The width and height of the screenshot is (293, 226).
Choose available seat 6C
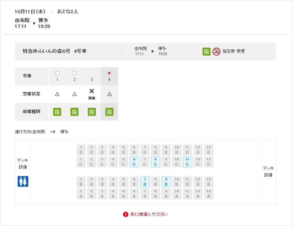click(x=134, y=162)
